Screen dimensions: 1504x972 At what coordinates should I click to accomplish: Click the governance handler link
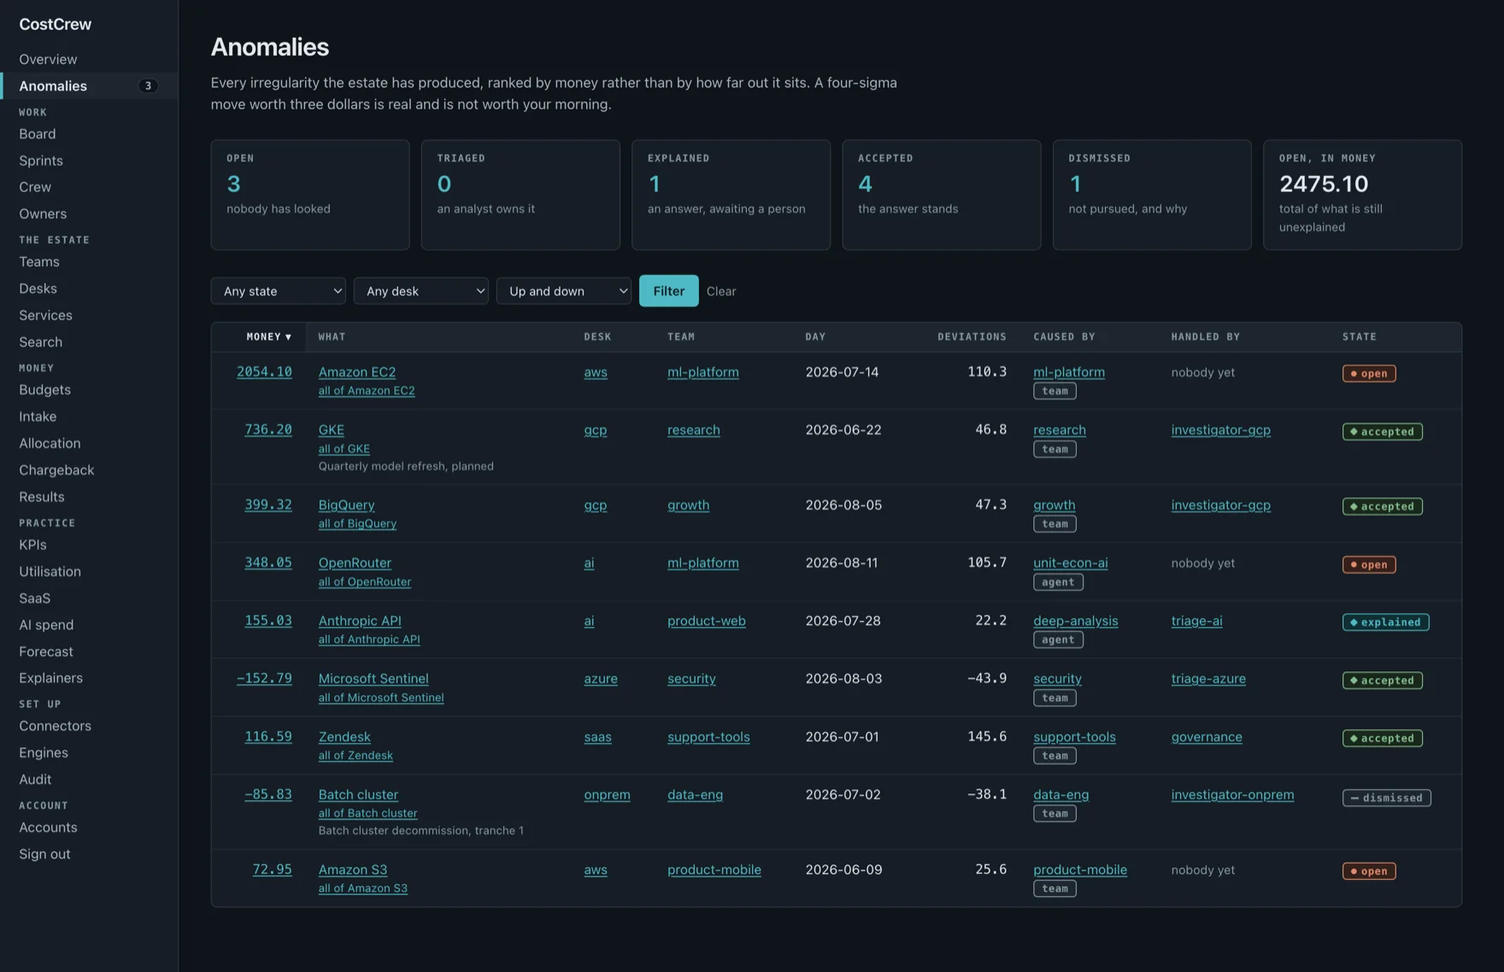point(1207,736)
